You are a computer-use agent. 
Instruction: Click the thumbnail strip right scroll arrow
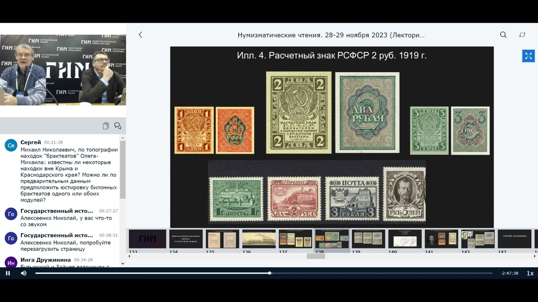[535, 256]
